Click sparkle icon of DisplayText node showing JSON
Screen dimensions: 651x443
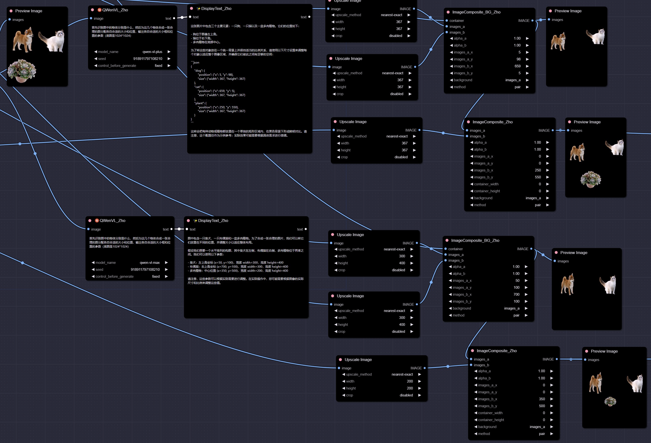(x=198, y=9)
